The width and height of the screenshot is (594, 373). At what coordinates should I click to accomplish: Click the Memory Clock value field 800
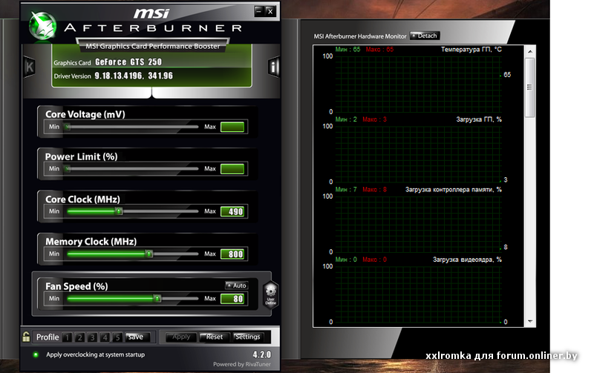pyautogui.click(x=232, y=254)
